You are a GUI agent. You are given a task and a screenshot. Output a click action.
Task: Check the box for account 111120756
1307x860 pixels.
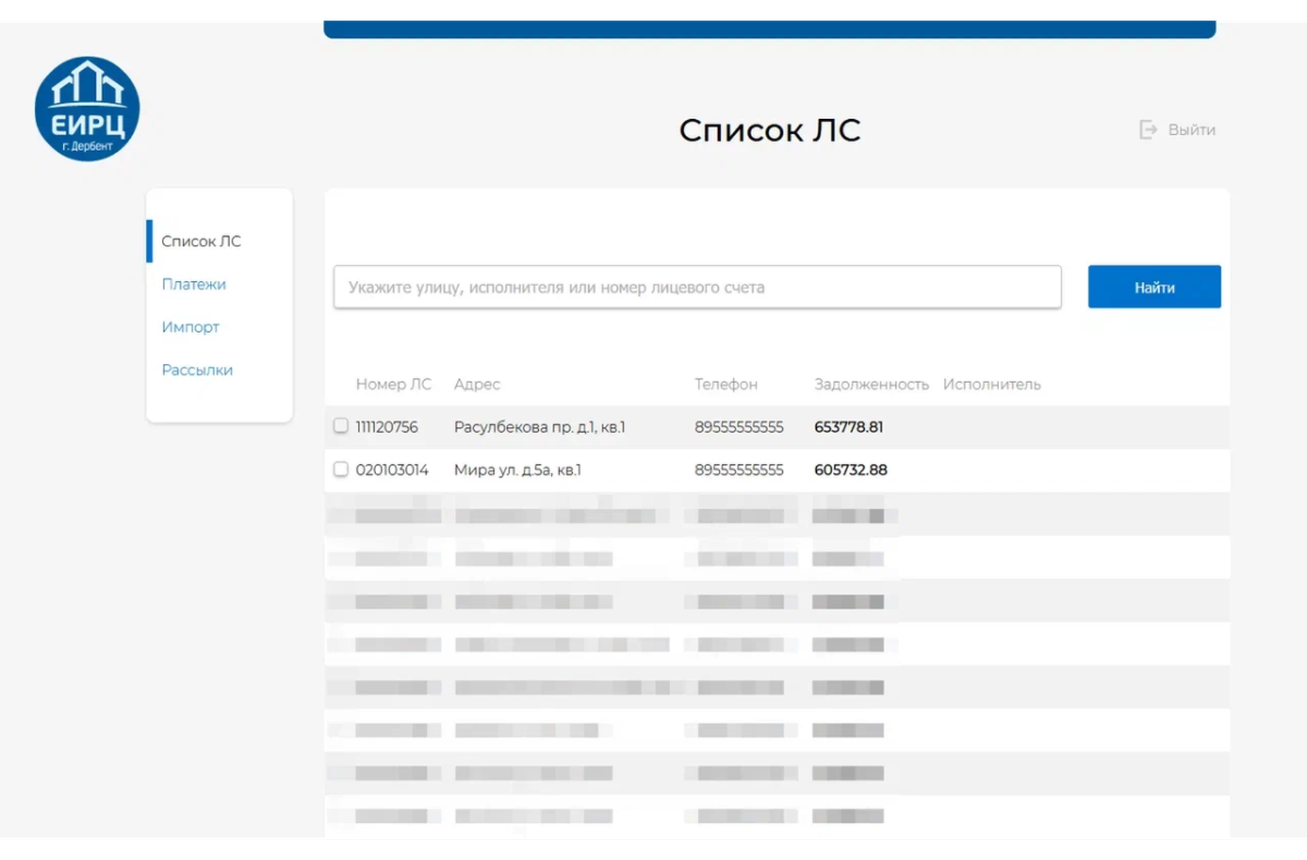click(341, 426)
